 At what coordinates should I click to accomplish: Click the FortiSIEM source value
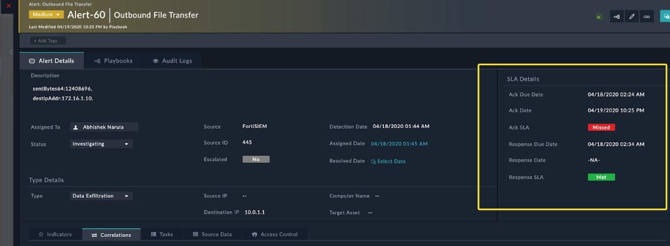pos(255,127)
